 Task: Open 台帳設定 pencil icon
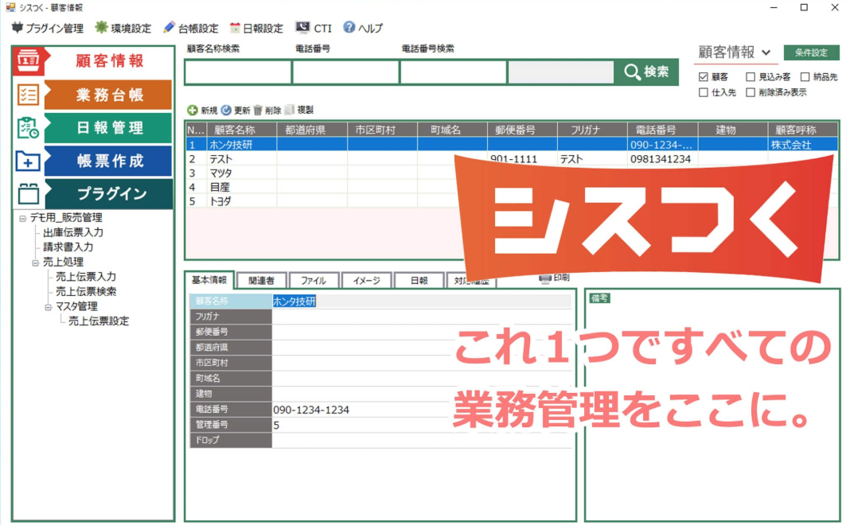tap(169, 28)
